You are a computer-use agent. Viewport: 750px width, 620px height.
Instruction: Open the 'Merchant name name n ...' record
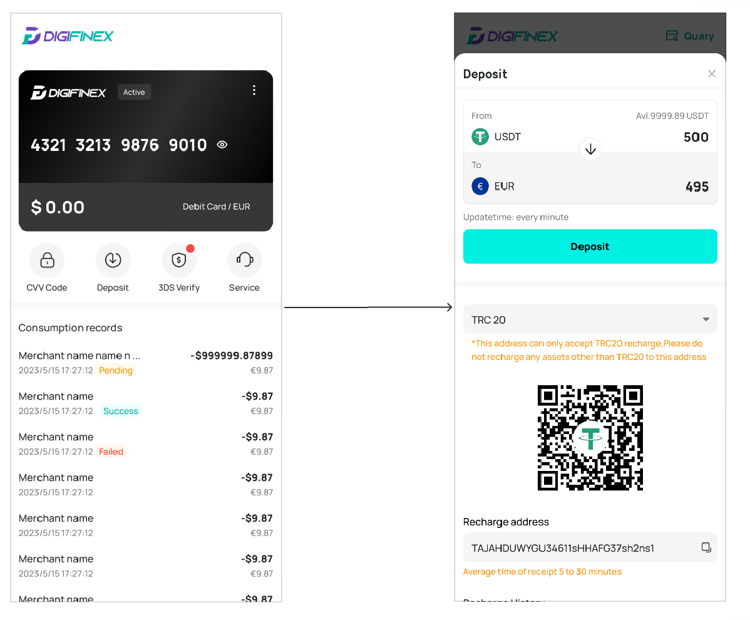click(x=146, y=363)
